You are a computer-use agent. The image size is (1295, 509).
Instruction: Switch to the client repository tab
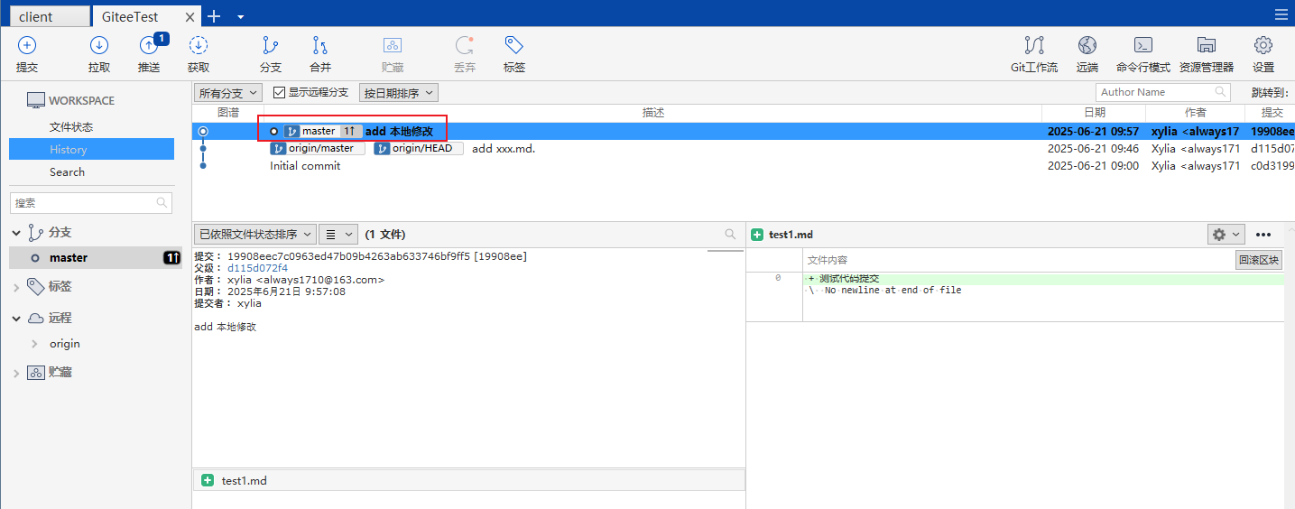coord(45,16)
